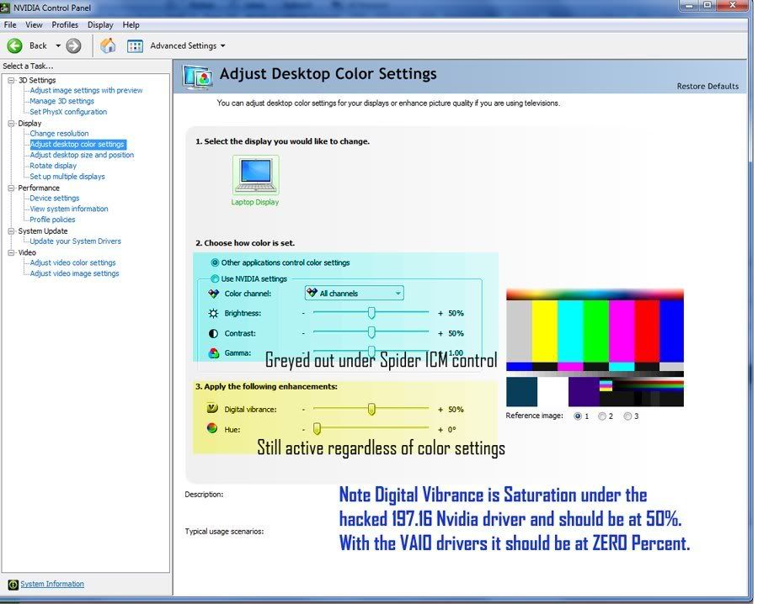Open Adjust video image settings
Image resolution: width=758 pixels, height=604 pixels.
click(x=74, y=273)
